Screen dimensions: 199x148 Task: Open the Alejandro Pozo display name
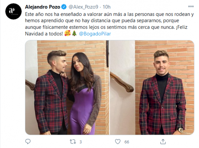(x=42, y=7)
